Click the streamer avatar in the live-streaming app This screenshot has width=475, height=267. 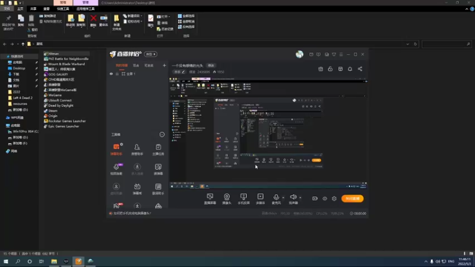point(299,54)
